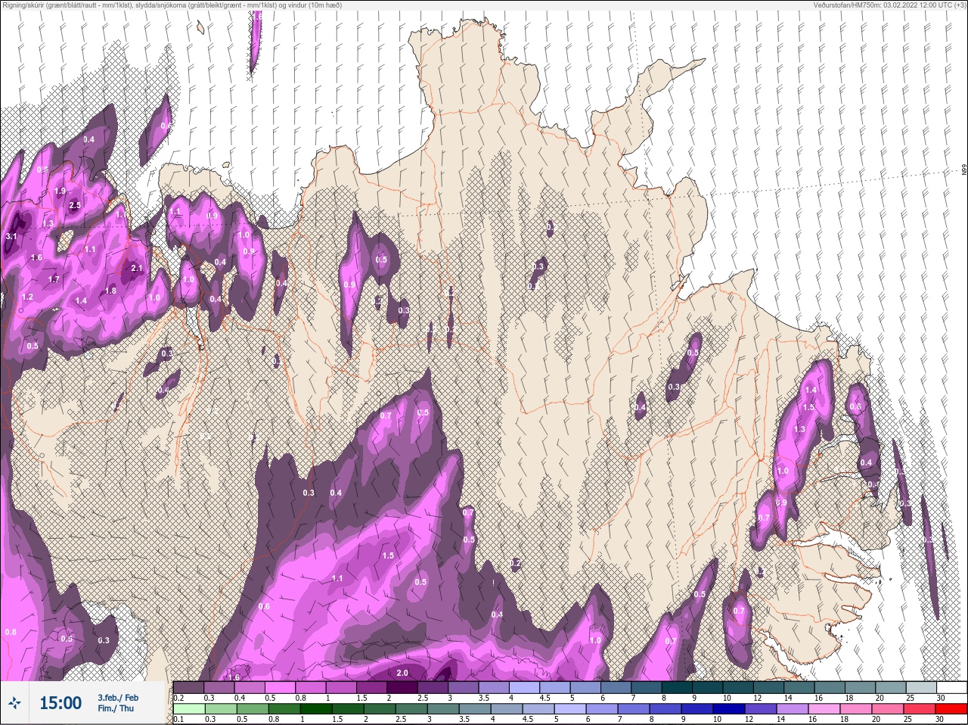Click the 1.9 precipitation value on the map
This screenshot has height=725, width=968.
(60, 191)
